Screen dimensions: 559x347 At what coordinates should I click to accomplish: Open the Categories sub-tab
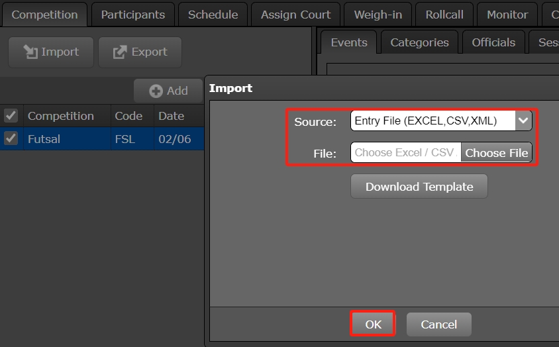(419, 42)
